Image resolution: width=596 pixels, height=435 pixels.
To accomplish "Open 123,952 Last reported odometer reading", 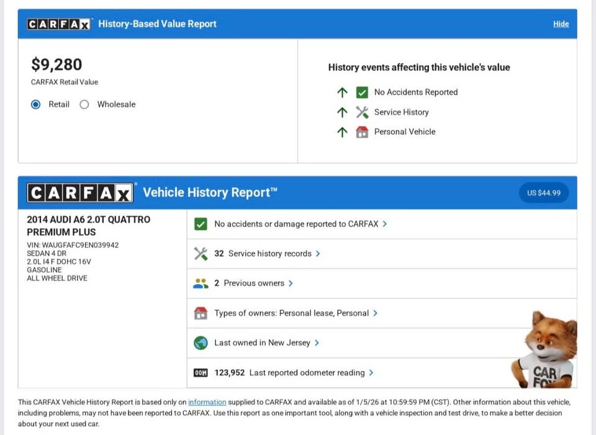I will point(382,373).
